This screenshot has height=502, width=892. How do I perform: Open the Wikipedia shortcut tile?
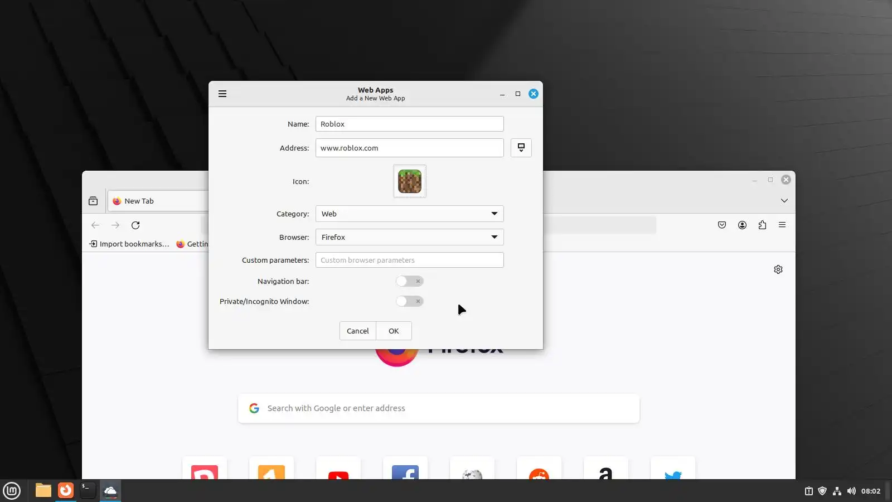click(472, 469)
